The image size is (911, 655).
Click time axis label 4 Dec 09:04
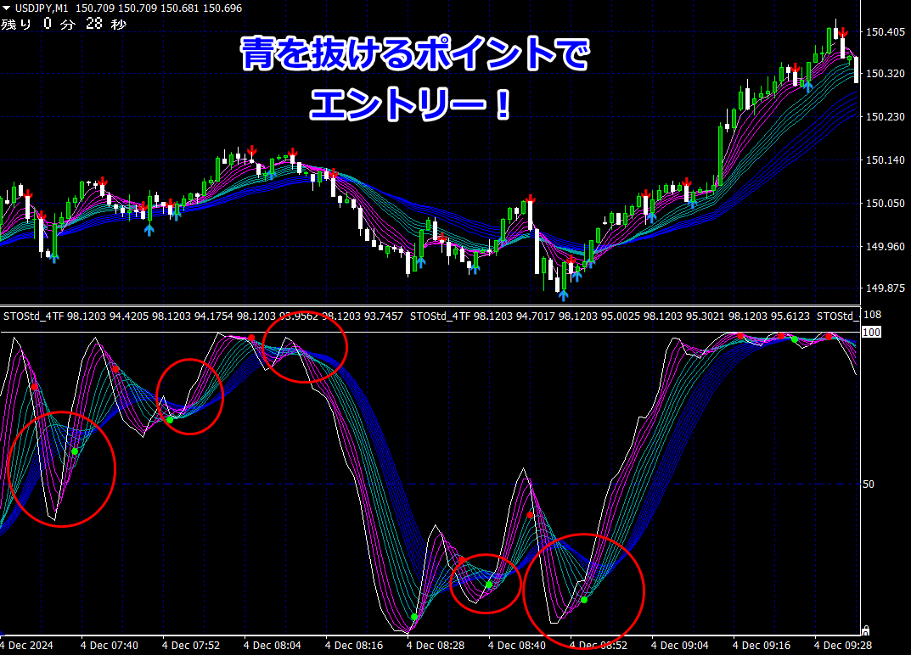tap(680, 645)
